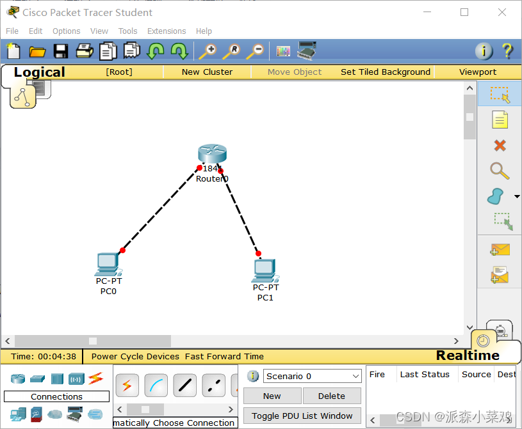Image resolution: width=522 pixels, height=429 pixels.
Task: Click Set Tiled Background
Action: coord(385,72)
